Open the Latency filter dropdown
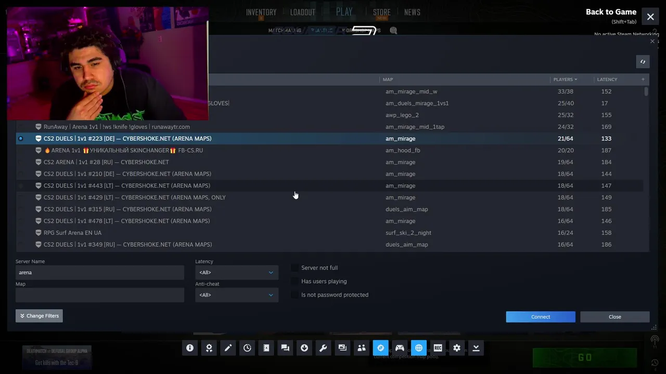 (237, 272)
